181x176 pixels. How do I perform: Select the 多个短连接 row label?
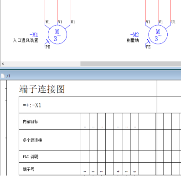(32, 140)
